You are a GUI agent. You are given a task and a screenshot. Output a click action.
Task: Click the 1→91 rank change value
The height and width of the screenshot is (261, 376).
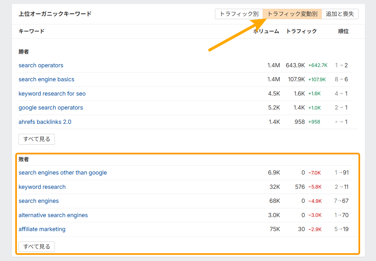342,173
